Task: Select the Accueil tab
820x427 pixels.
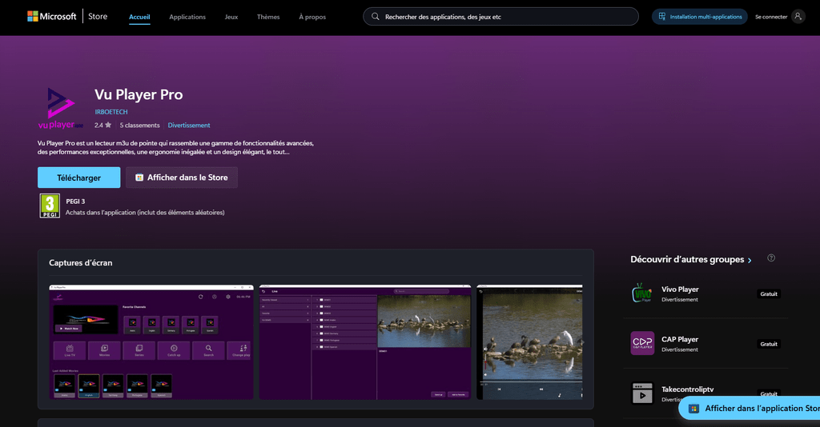Action: [x=139, y=17]
